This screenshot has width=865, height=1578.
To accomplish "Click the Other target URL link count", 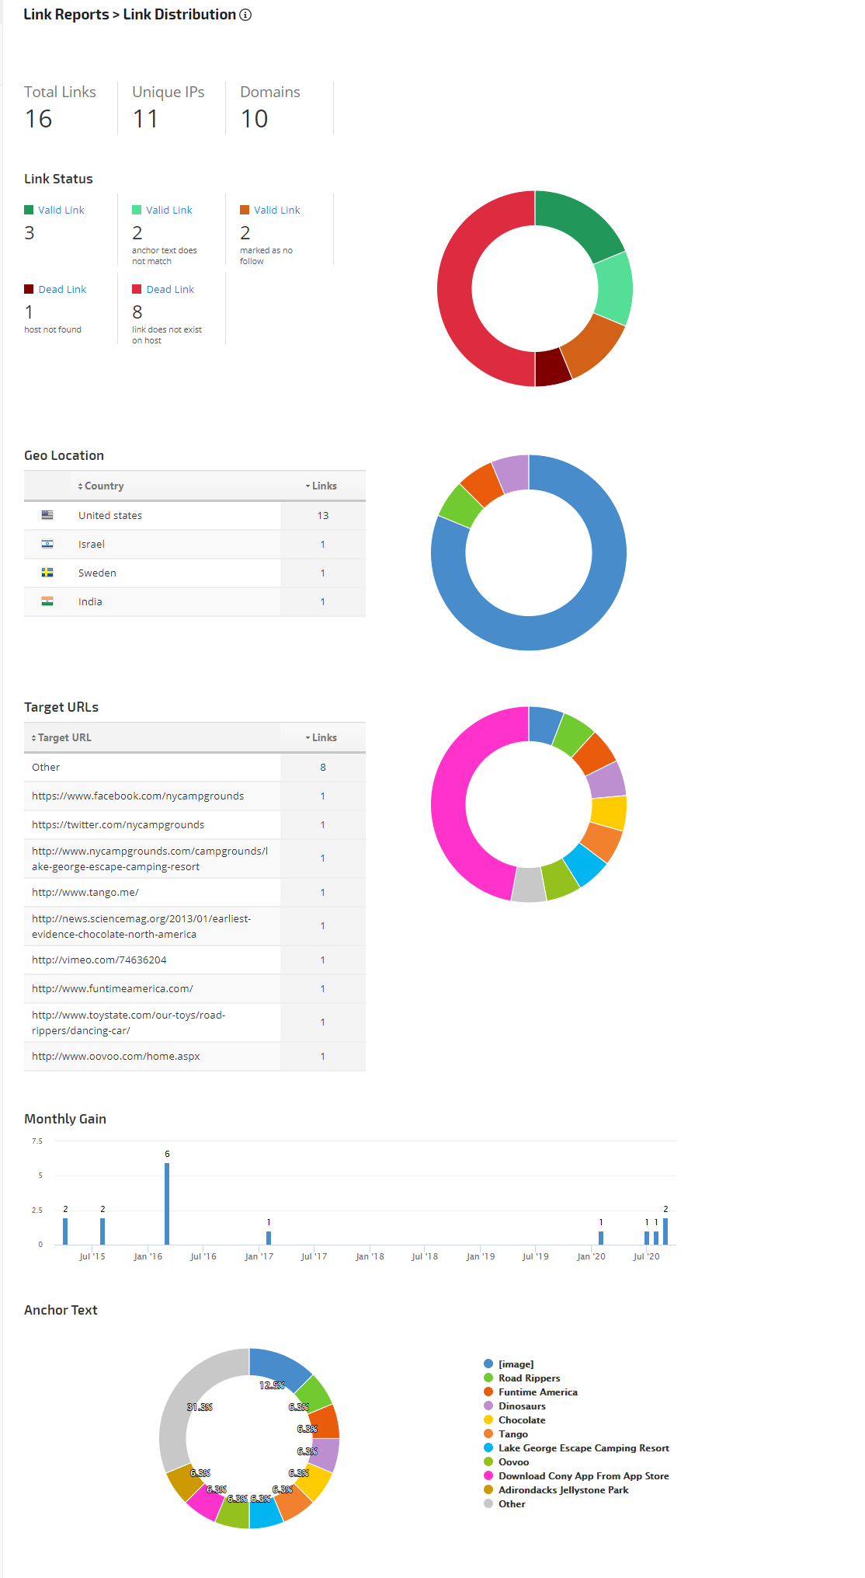I will point(323,767).
